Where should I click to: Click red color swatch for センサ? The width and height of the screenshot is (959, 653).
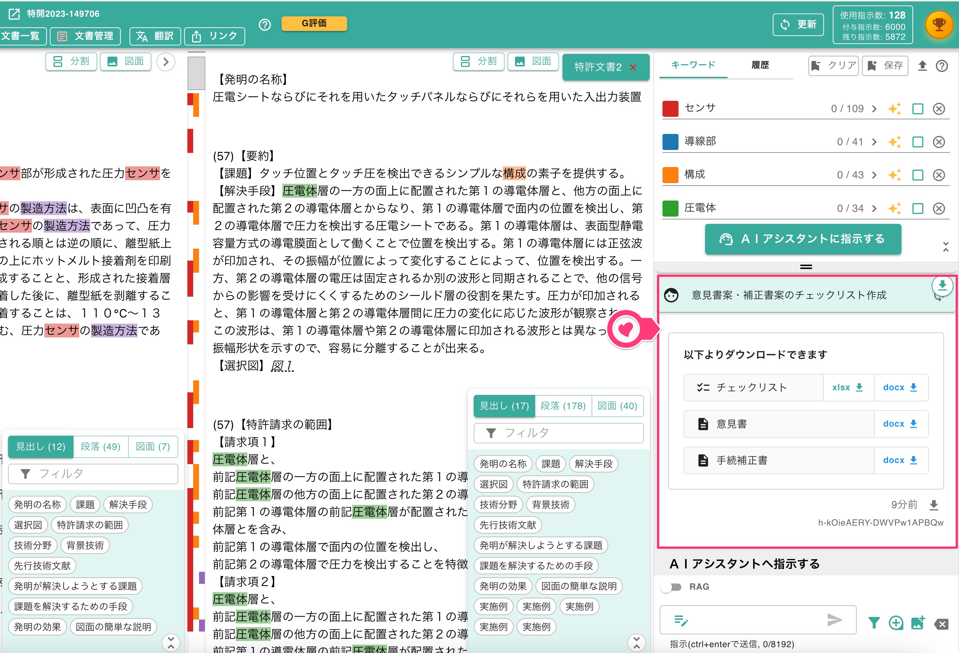point(670,108)
